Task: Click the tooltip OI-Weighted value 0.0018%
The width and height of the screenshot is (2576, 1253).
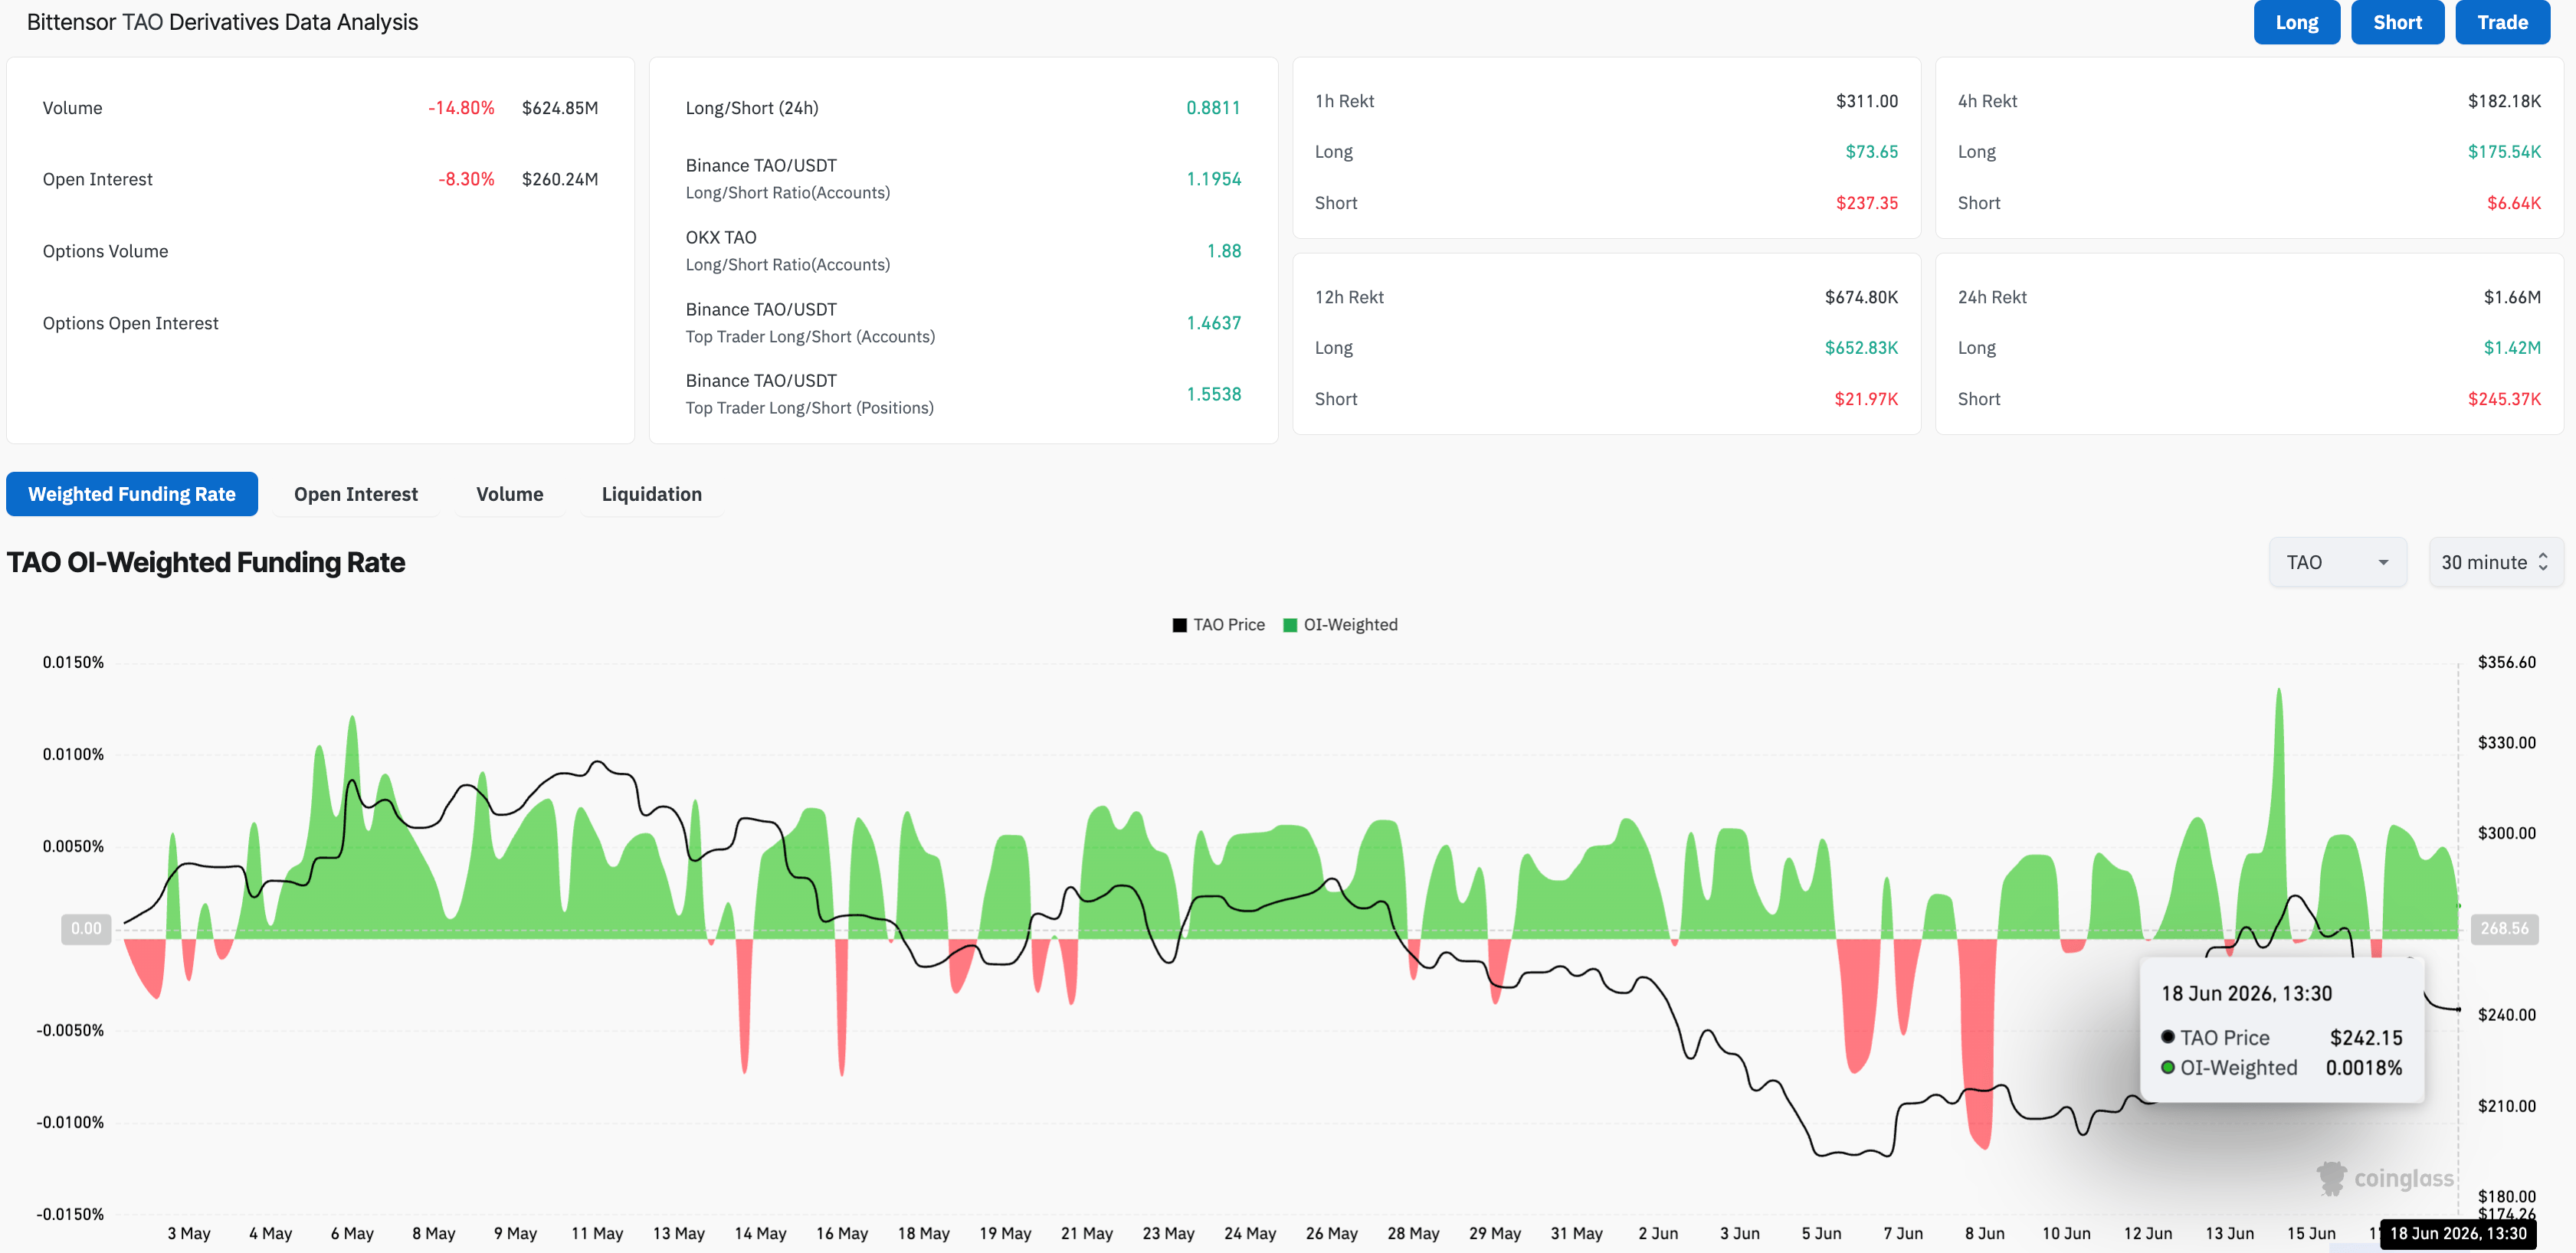Action: pos(2363,1067)
